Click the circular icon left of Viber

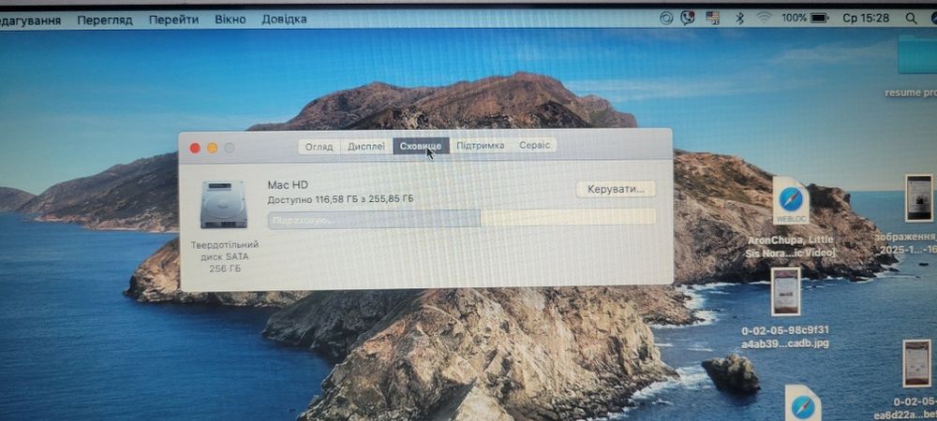click(666, 19)
